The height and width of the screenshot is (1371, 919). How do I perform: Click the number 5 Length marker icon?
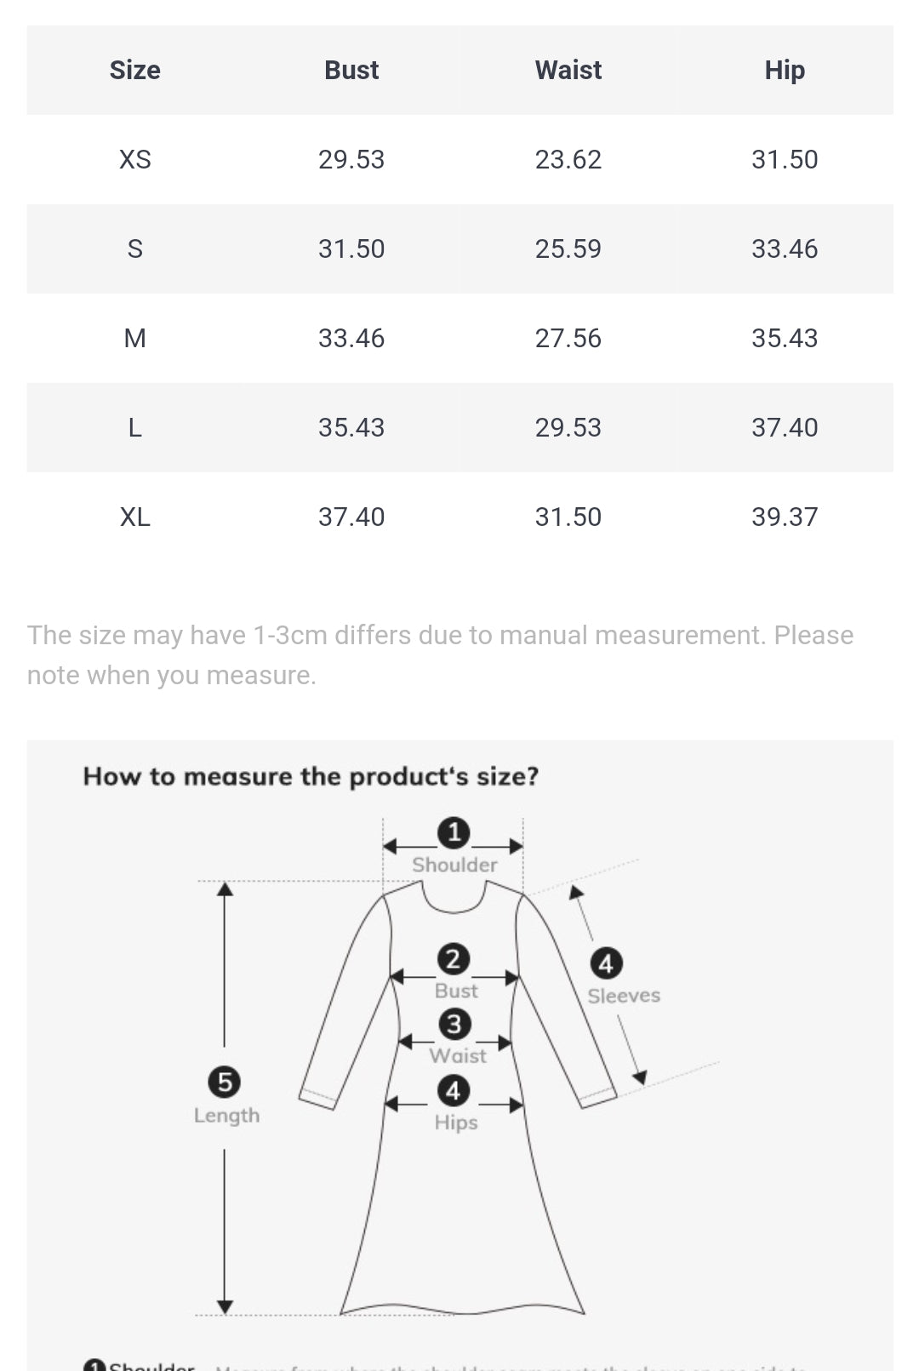(x=225, y=1082)
